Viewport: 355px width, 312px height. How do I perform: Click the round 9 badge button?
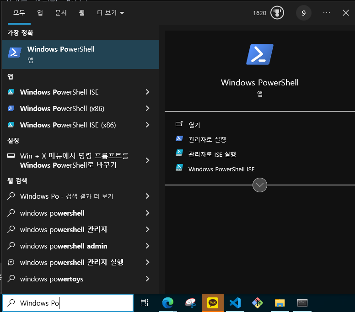click(304, 13)
